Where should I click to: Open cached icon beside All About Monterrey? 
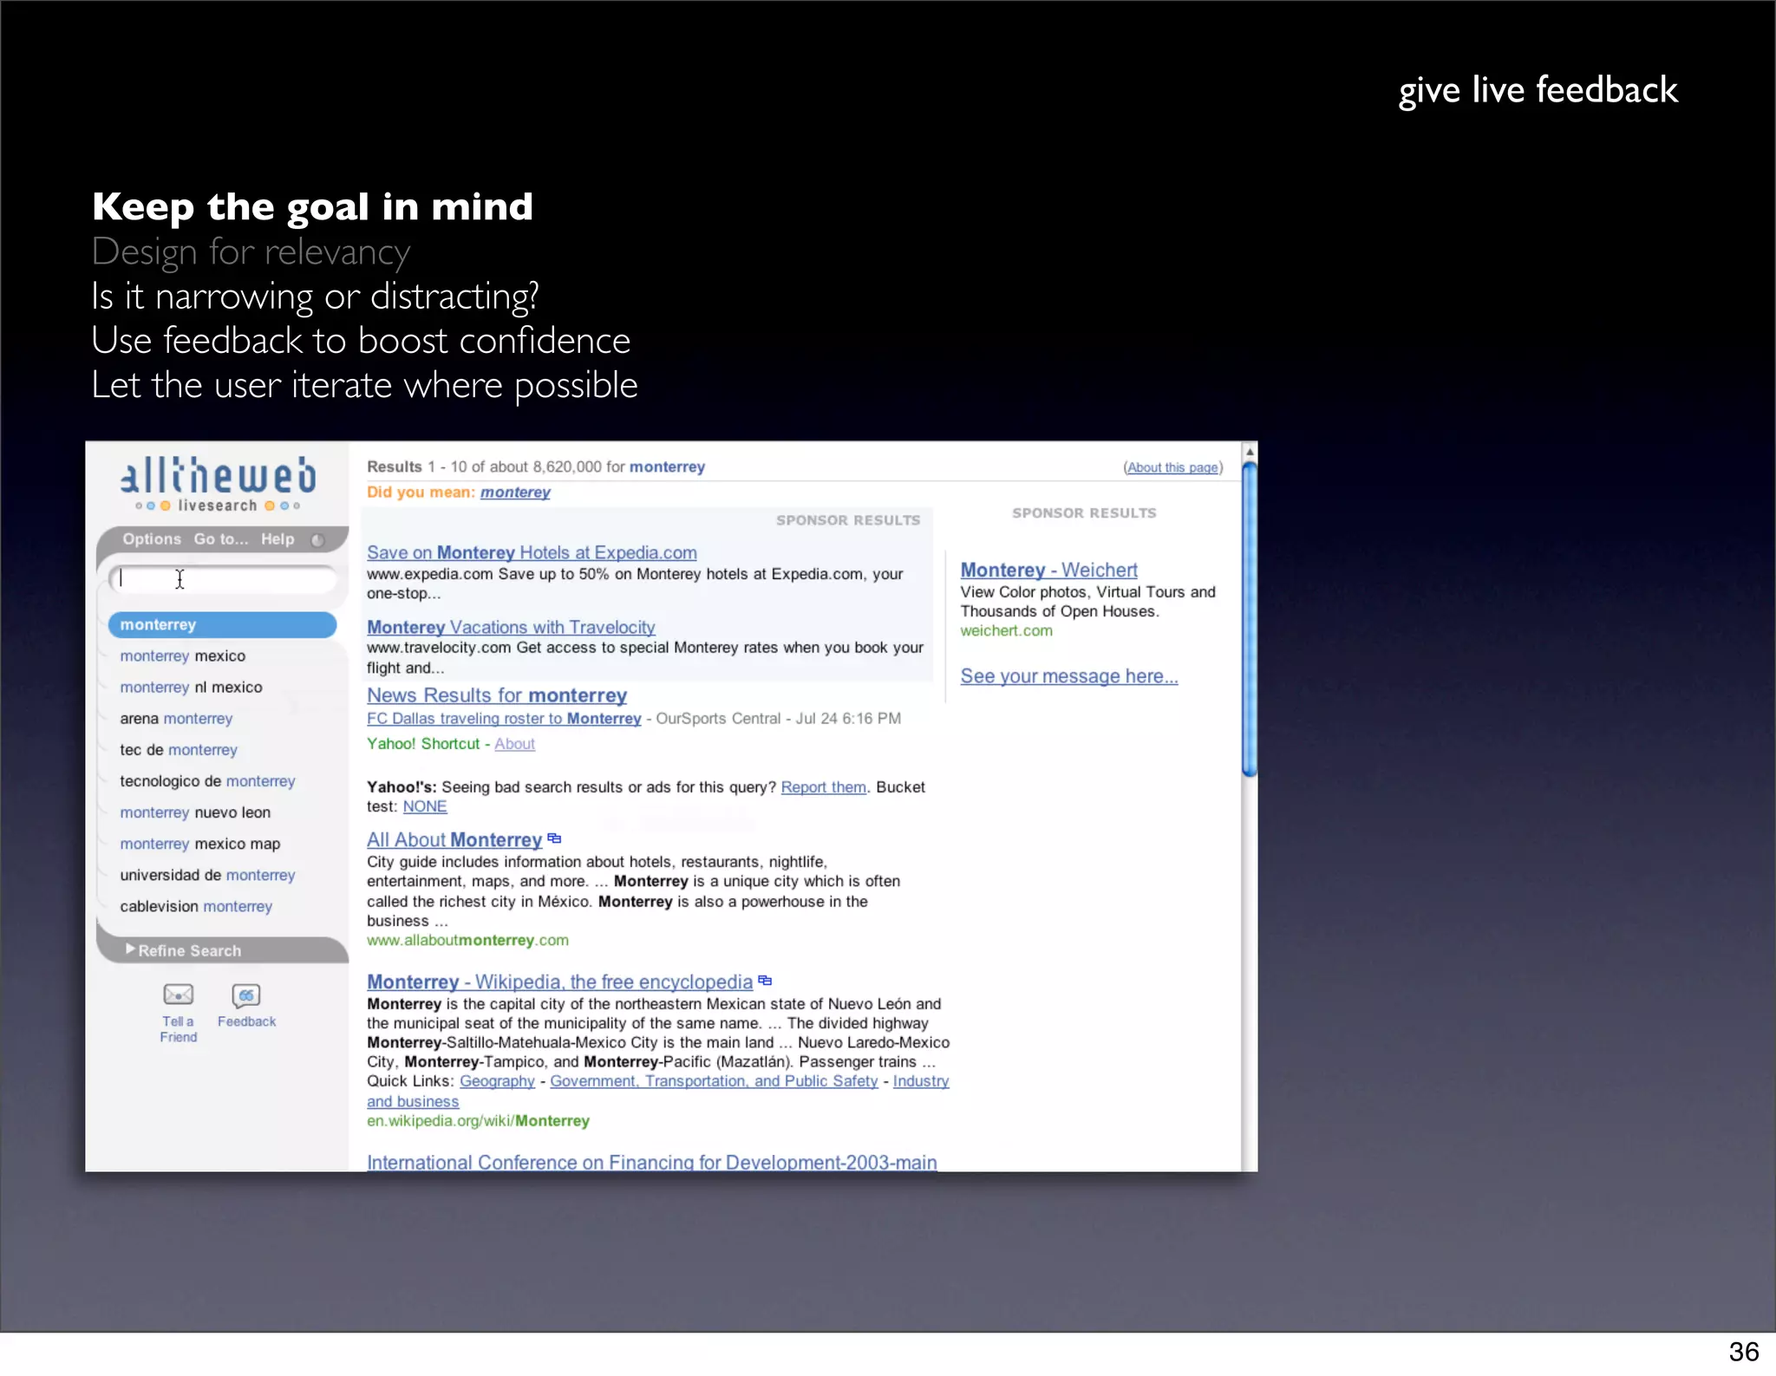click(x=555, y=838)
